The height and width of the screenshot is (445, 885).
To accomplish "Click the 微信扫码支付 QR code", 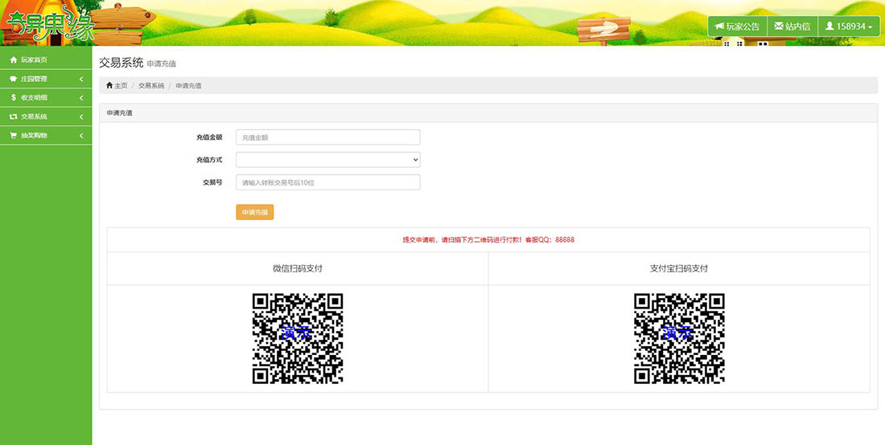I will [x=298, y=338].
